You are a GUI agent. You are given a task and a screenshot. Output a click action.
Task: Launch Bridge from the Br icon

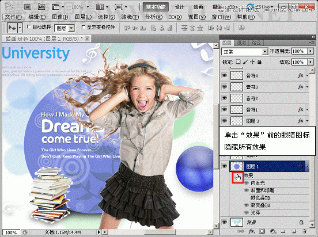[x=28, y=7]
